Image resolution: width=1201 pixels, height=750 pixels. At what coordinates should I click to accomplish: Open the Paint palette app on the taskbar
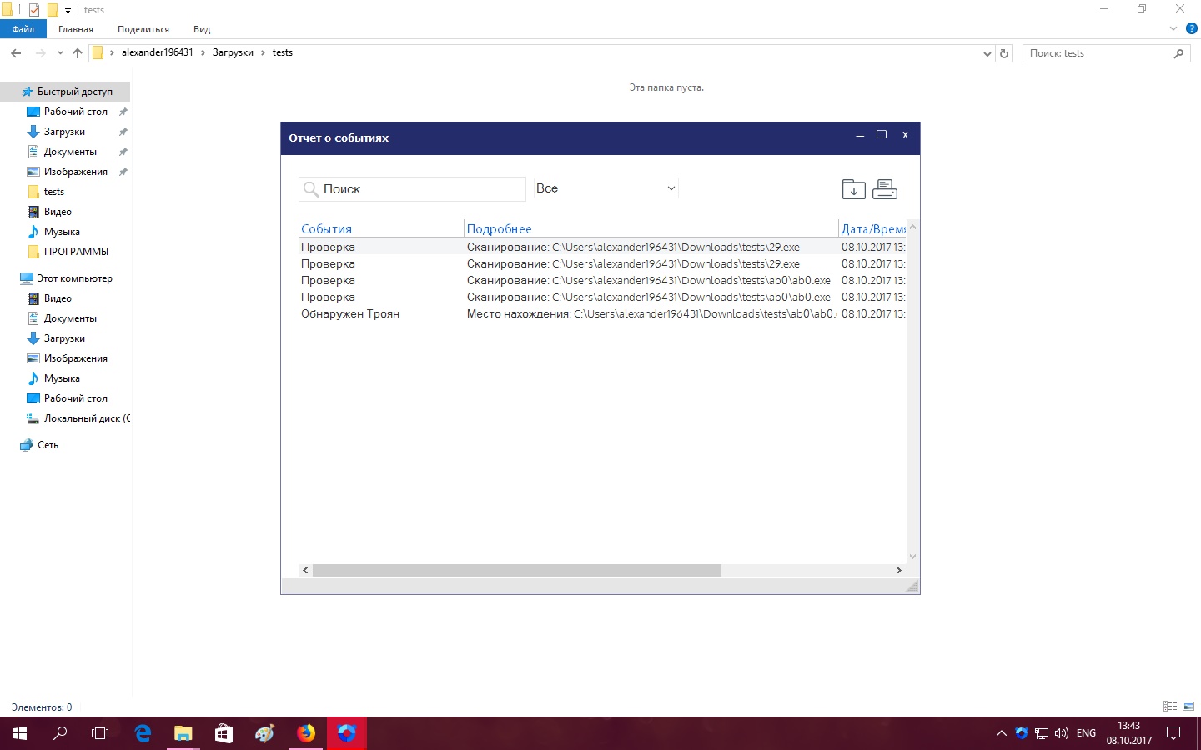pos(264,733)
